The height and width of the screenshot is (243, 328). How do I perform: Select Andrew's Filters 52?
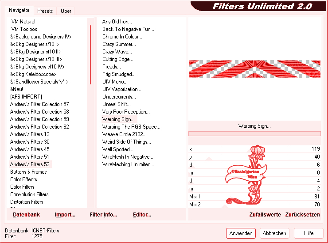30,164
